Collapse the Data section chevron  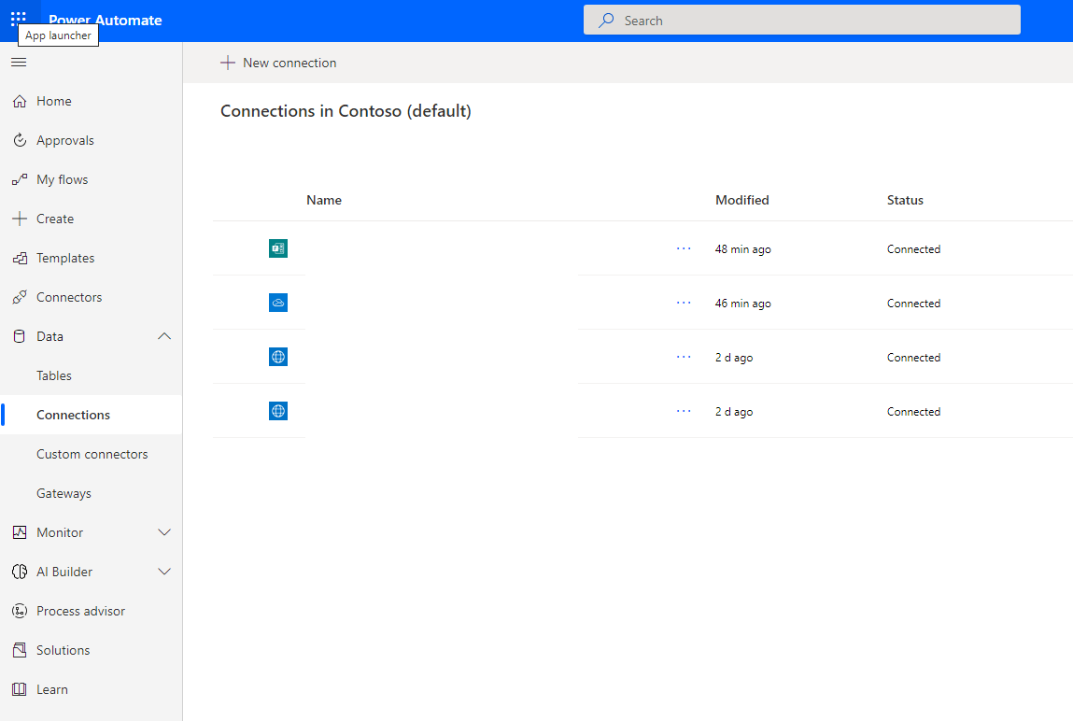click(x=164, y=336)
